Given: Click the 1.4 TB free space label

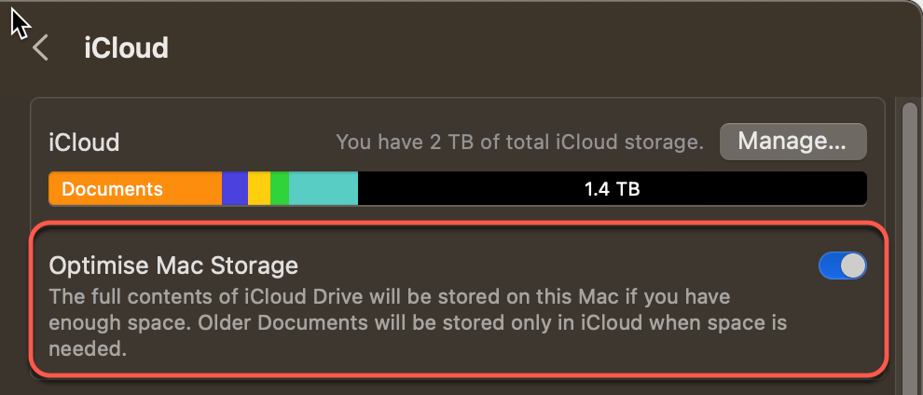Looking at the screenshot, I should tap(612, 189).
